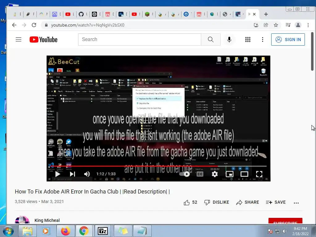Open the clock showing 9:42 PM
Viewport: 316px width, 237px height.
(x=300, y=231)
